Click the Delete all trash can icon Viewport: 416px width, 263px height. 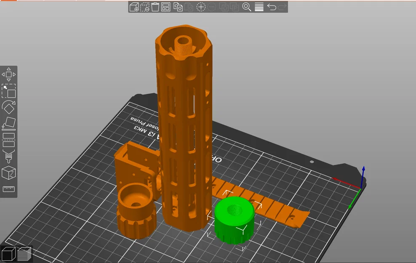pos(155,7)
